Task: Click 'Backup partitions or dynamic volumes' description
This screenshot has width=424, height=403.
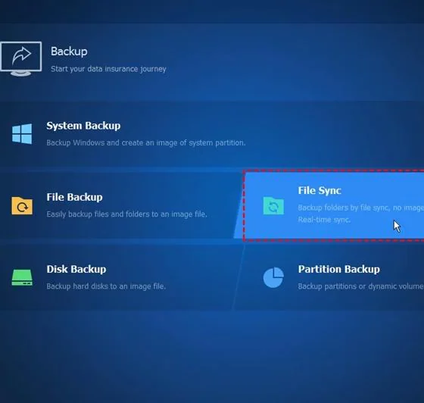Action: coord(360,286)
